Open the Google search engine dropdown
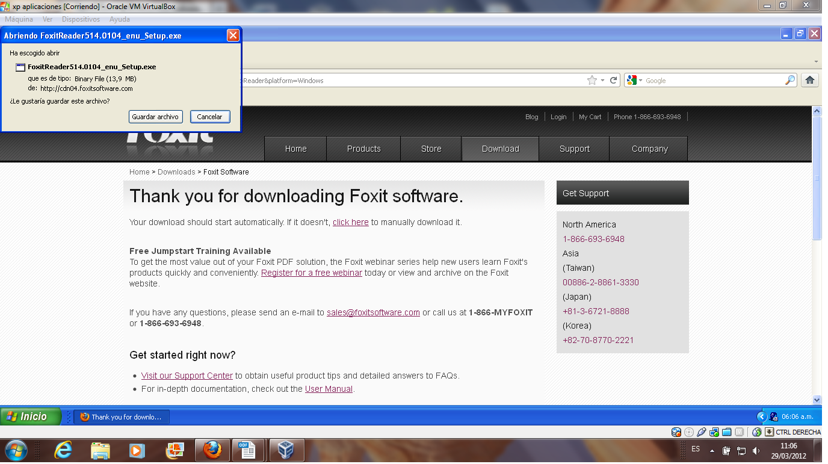 click(634, 80)
